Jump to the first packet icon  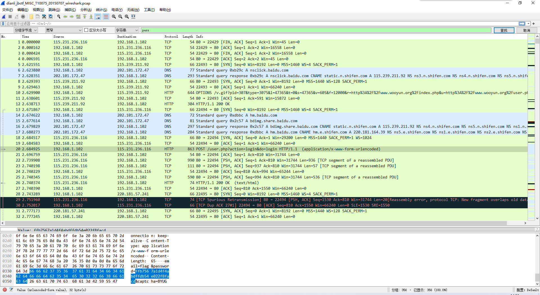(85, 17)
